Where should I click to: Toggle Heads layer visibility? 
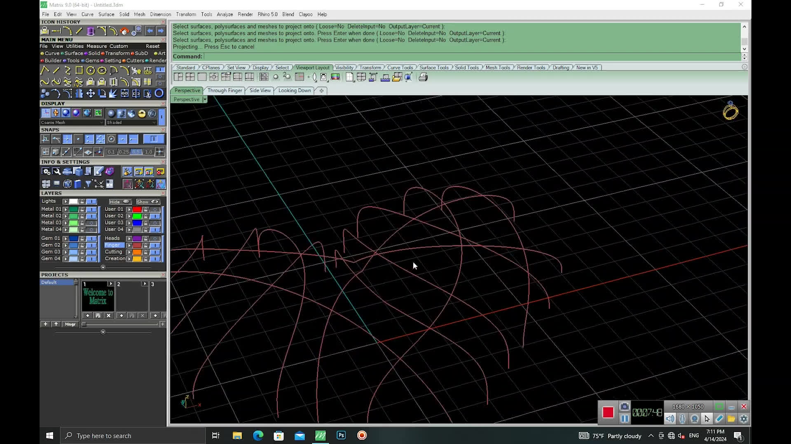click(x=155, y=238)
